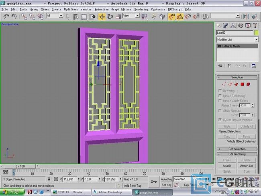
Task: Click the 0 / 100 time slider
Action: (x=20, y=166)
